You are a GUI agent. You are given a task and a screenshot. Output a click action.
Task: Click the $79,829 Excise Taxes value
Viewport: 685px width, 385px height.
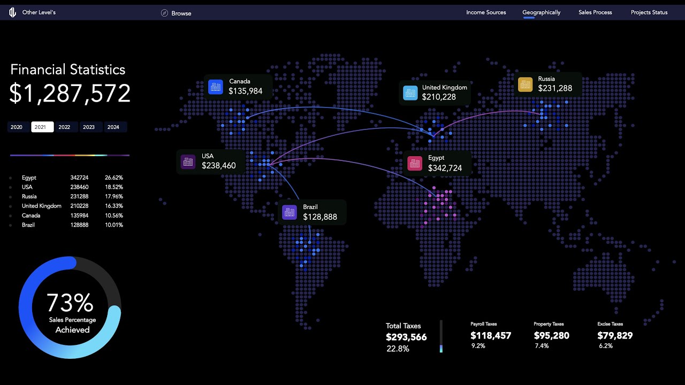click(615, 336)
